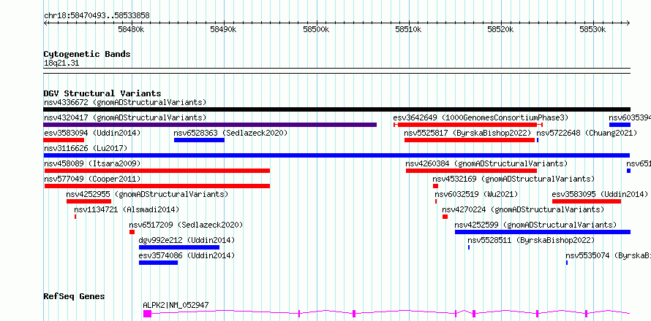This screenshot has width=651, height=321.
Task: Select the esv3574086 blue bar
Action: 158,263
